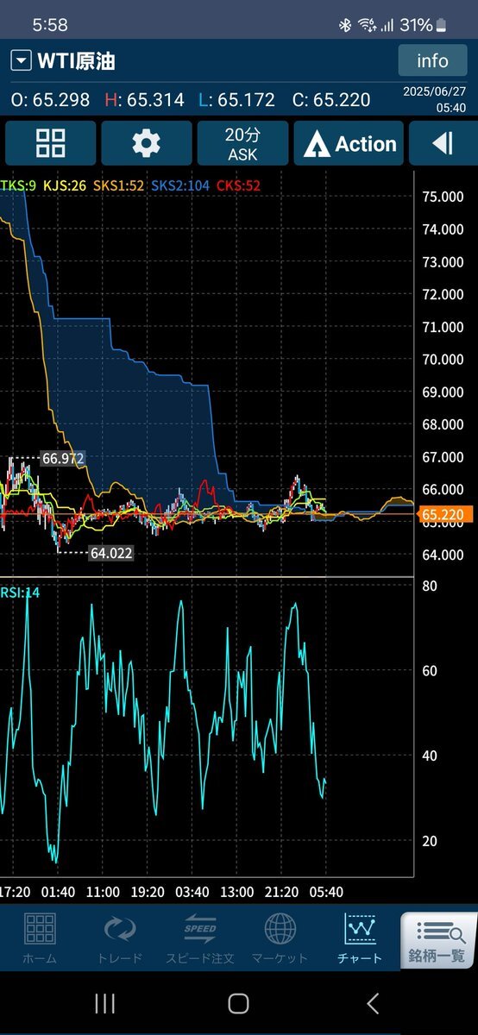Open スピード注文 speed order icon
This screenshot has height=1035, width=478.
199,938
